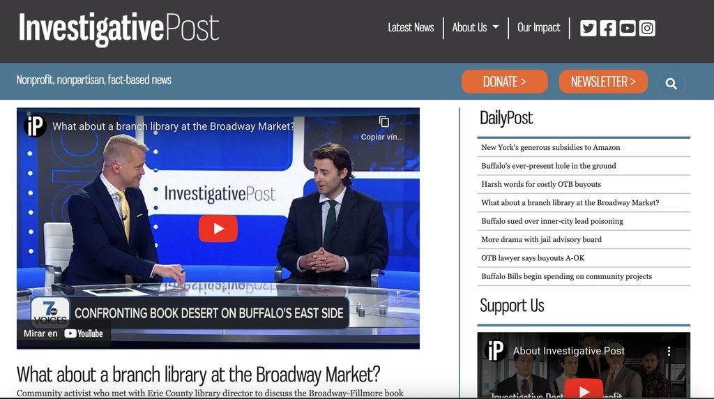Click the search magnifier icon
The height and width of the screenshot is (399, 714).
point(671,84)
